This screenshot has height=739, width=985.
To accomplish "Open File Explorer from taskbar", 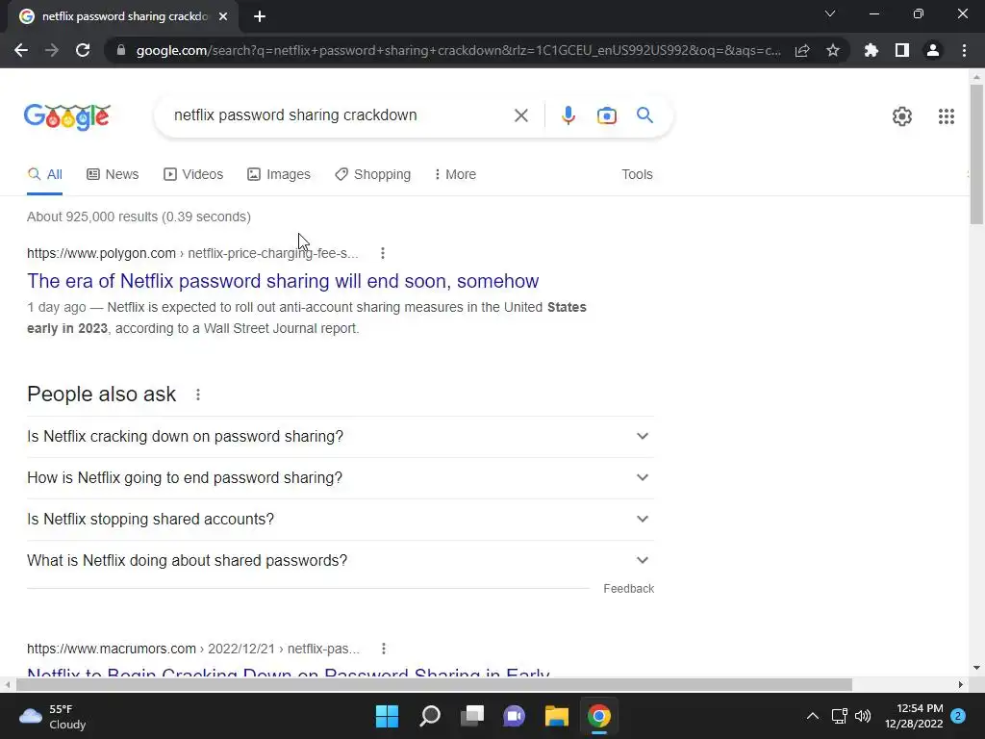I will pyautogui.click(x=557, y=716).
